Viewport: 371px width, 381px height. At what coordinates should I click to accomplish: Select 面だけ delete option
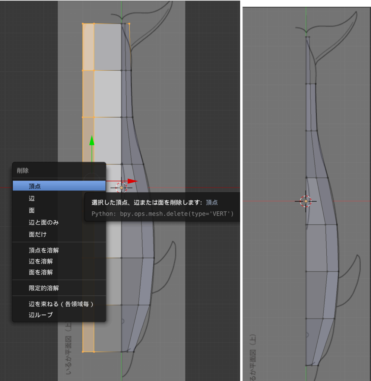[59, 234]
